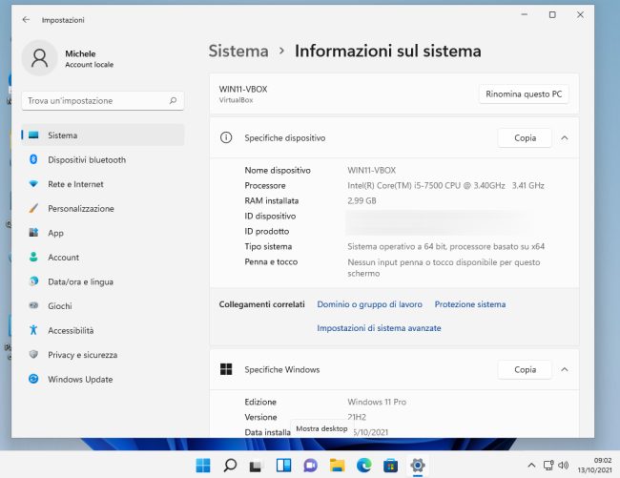Screen dimensions: 620x478
Task: Open Accessibilità settings section
Action: tap(103, 330)
